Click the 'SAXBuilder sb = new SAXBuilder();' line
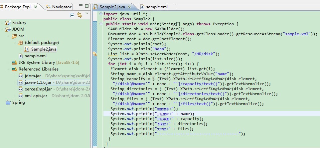Image resolution: width=320 pixels, height=148 pixels. pyautogui.click(x=146, y=29)
